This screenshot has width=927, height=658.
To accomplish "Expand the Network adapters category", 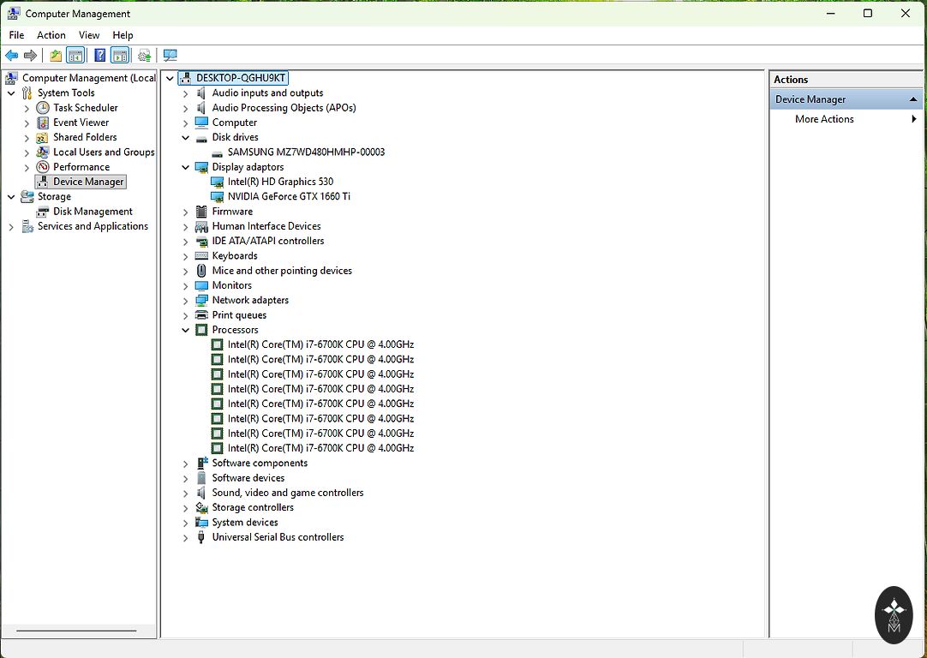I will (x=186, y=301).
